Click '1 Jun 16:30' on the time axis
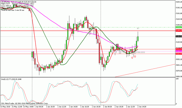The image size is (182, 108). [x=85, y=107]
